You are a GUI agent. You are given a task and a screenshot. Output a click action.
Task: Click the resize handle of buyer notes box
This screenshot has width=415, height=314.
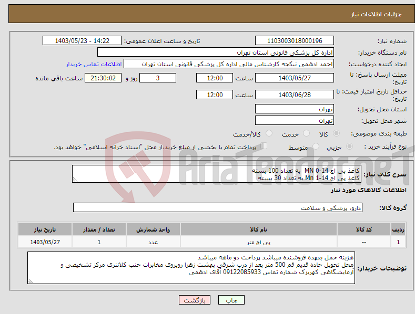click(31, 281)
